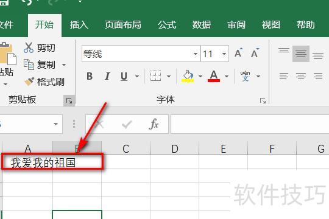
Task: Open the Name Box dropdown
Action: pyautogui.click(x=55, y=124)
